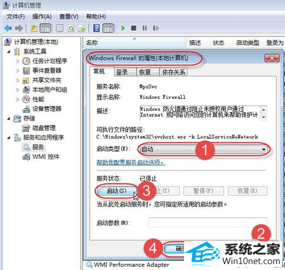
Task: Click the Event Viewer tree icon
Action: click(x=26, y=70)
